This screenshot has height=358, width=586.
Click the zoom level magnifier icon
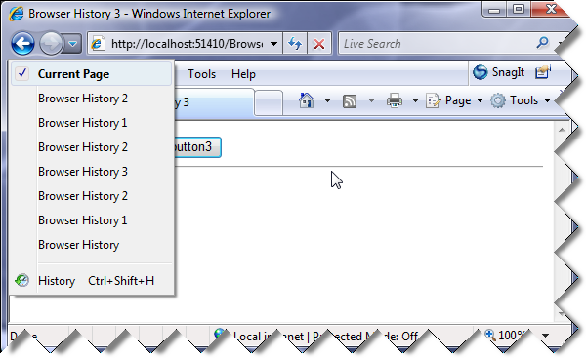click(x=489, y=335)
